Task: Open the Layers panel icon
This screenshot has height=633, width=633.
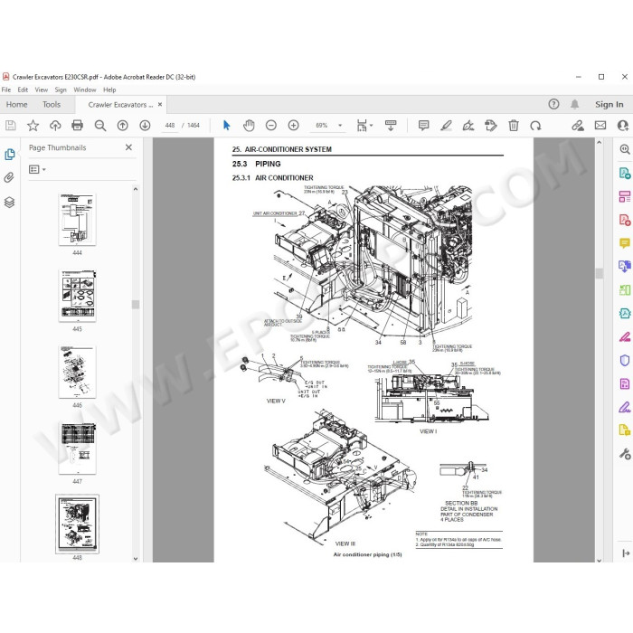Action: 9,202
